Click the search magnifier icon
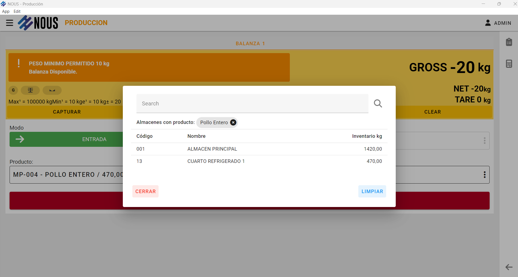The width and height of the screenshot is (518, 277). tap(378, 104)
